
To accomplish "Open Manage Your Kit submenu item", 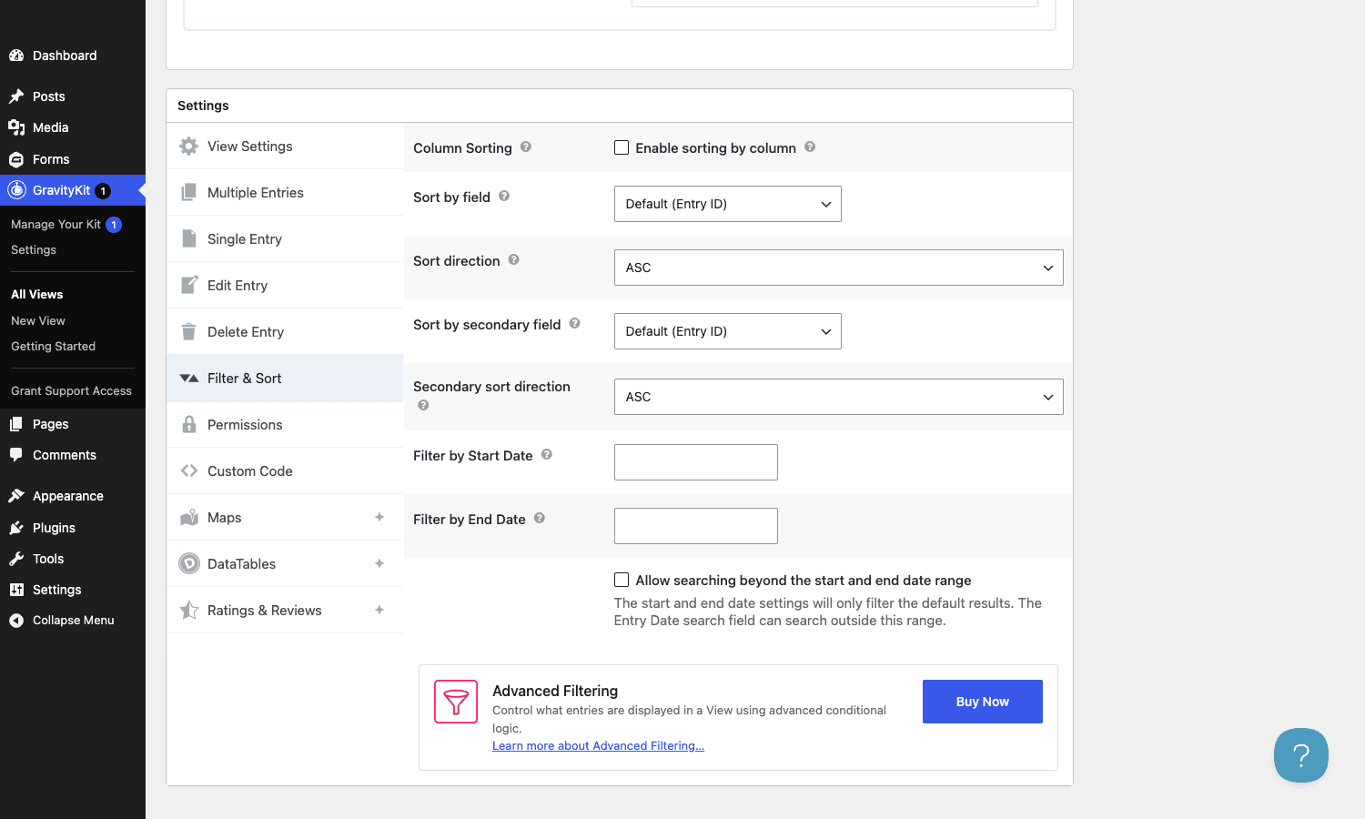I will click(56, 225).
